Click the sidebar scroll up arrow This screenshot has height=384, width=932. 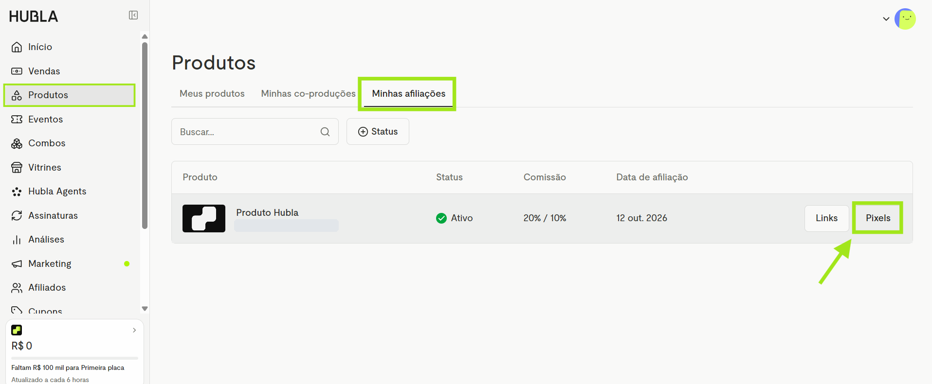pyautogui.click(x=145, y=36)
